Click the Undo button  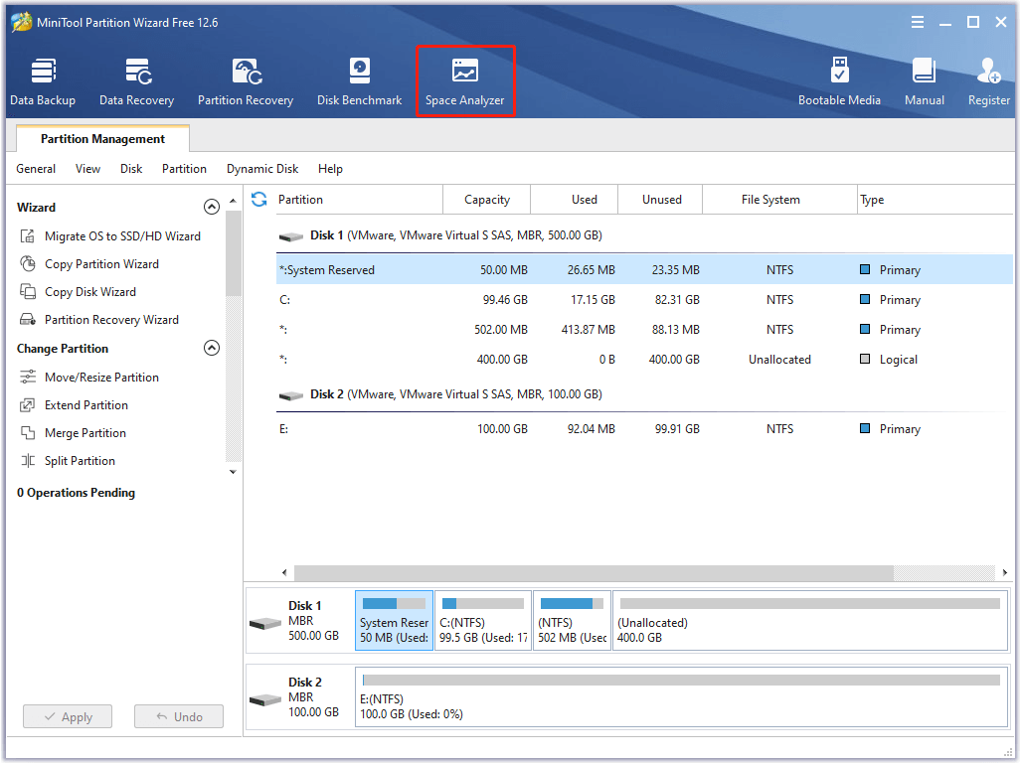(x=179, y=717)
